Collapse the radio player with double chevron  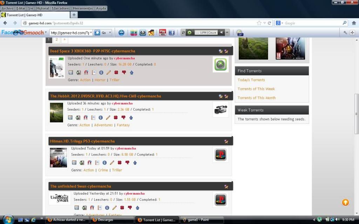[x=227, y=33]
